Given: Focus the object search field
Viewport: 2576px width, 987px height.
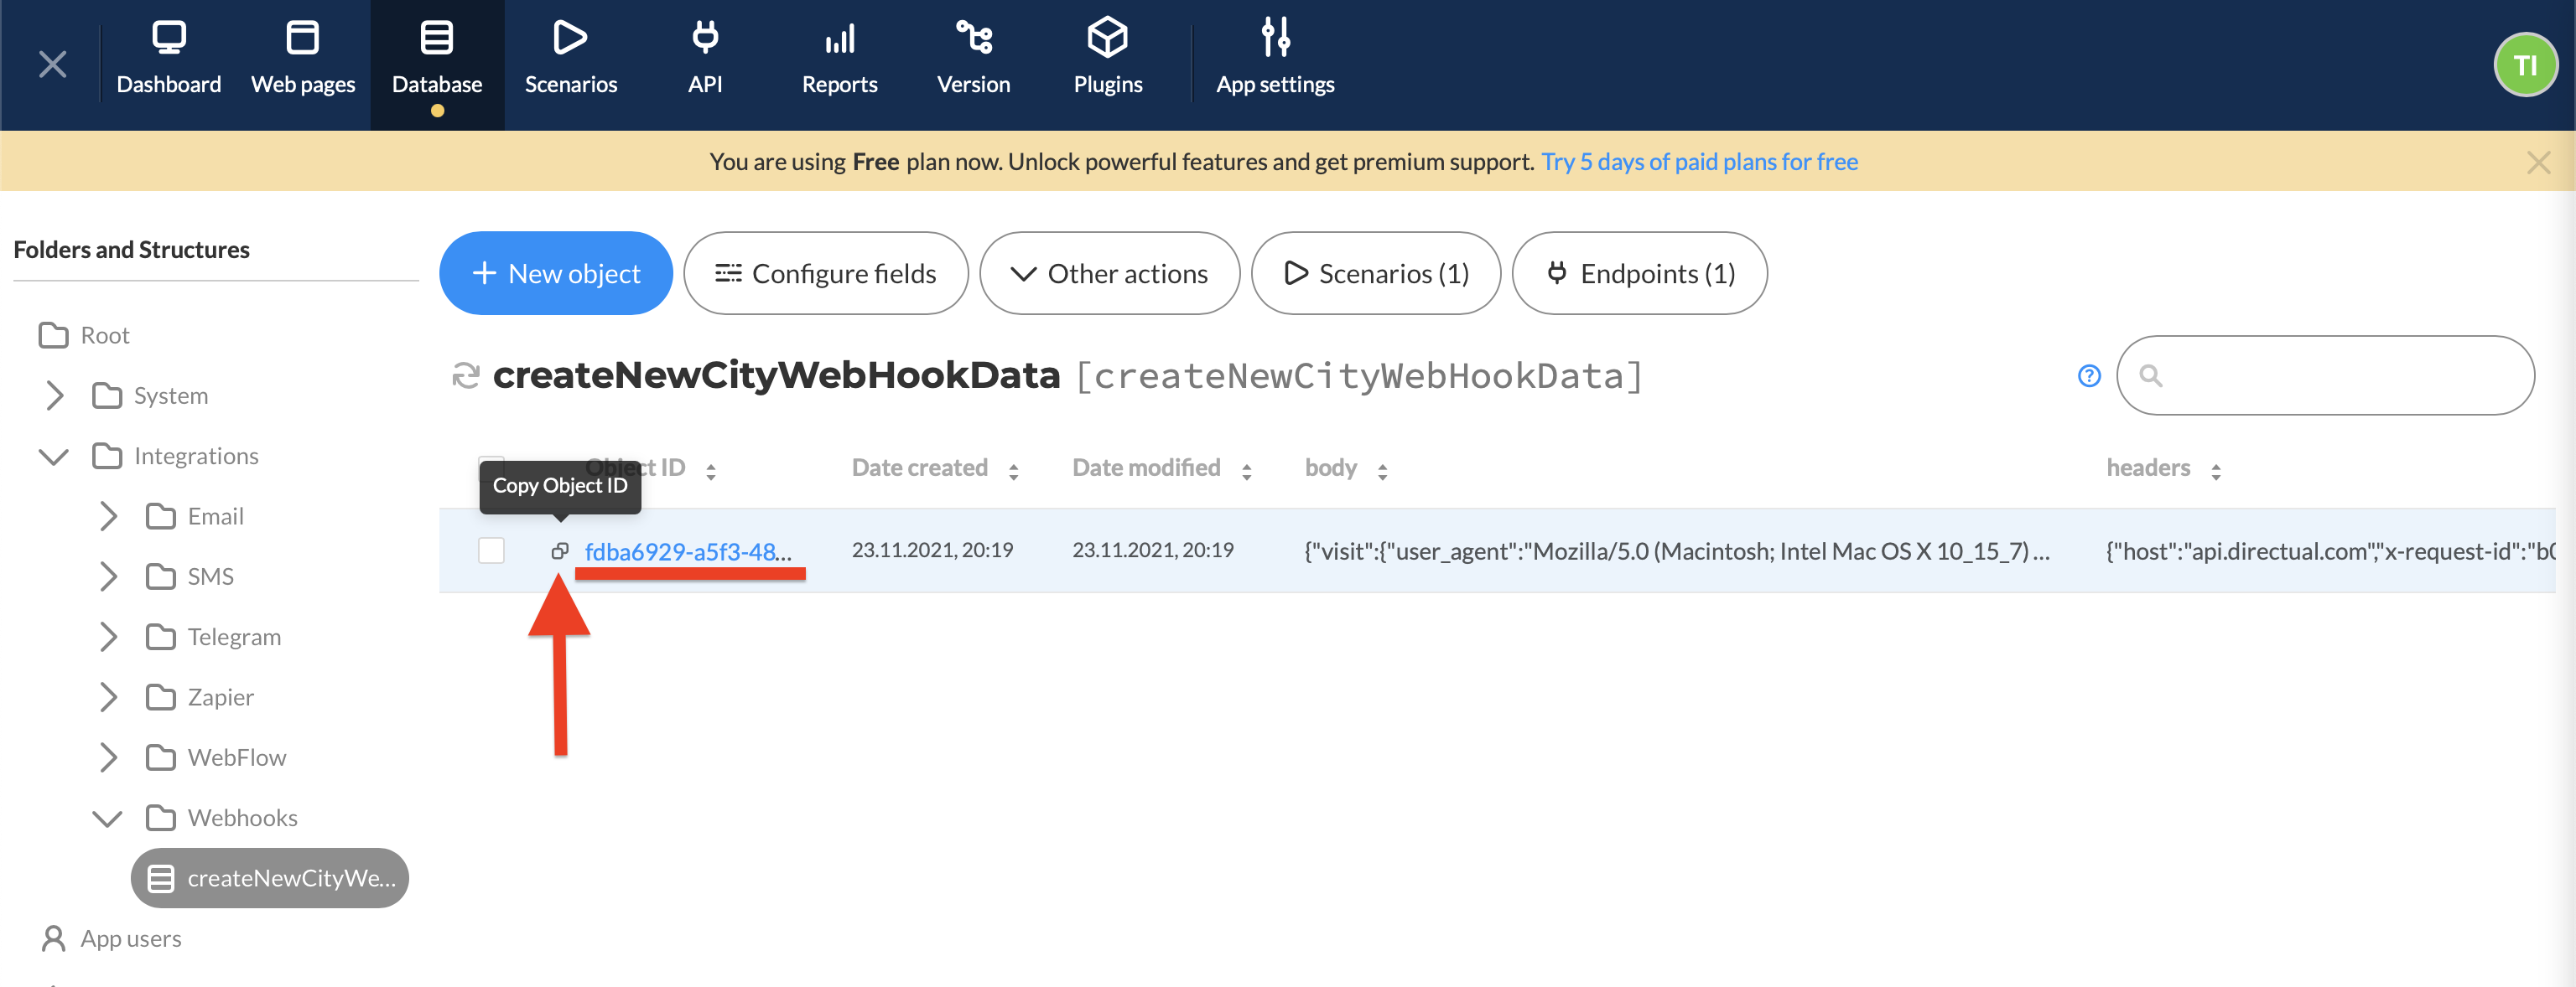Looking at the screenshot, I should pyautogui.click(x=2325, y=375).
